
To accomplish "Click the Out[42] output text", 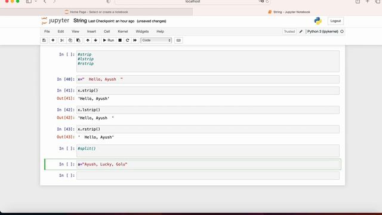I will pyautogui.click(x=95, y=118).
